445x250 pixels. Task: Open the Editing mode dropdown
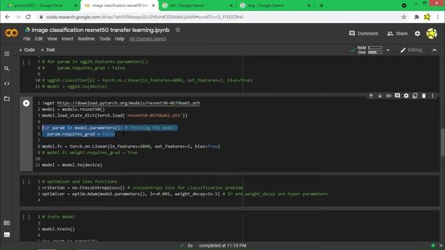click(x=411, y=50)
